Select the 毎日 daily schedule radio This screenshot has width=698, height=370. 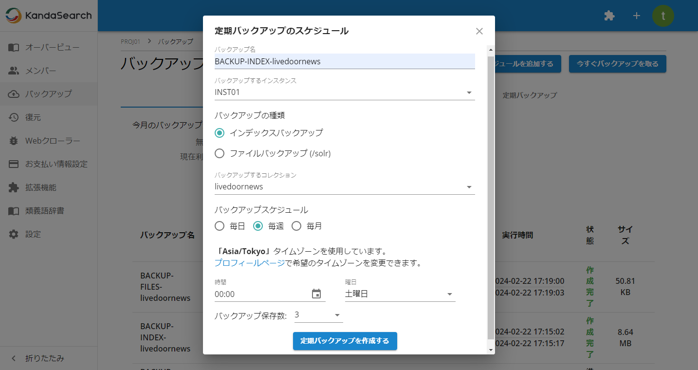tap(220, 226)
